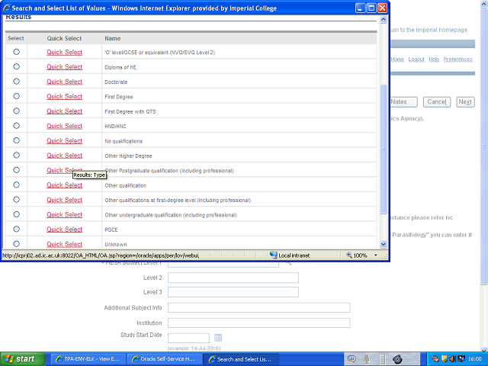488x366 pixels.
Task: Close the Search and Select popup window
Action: (x=382, y=8)
